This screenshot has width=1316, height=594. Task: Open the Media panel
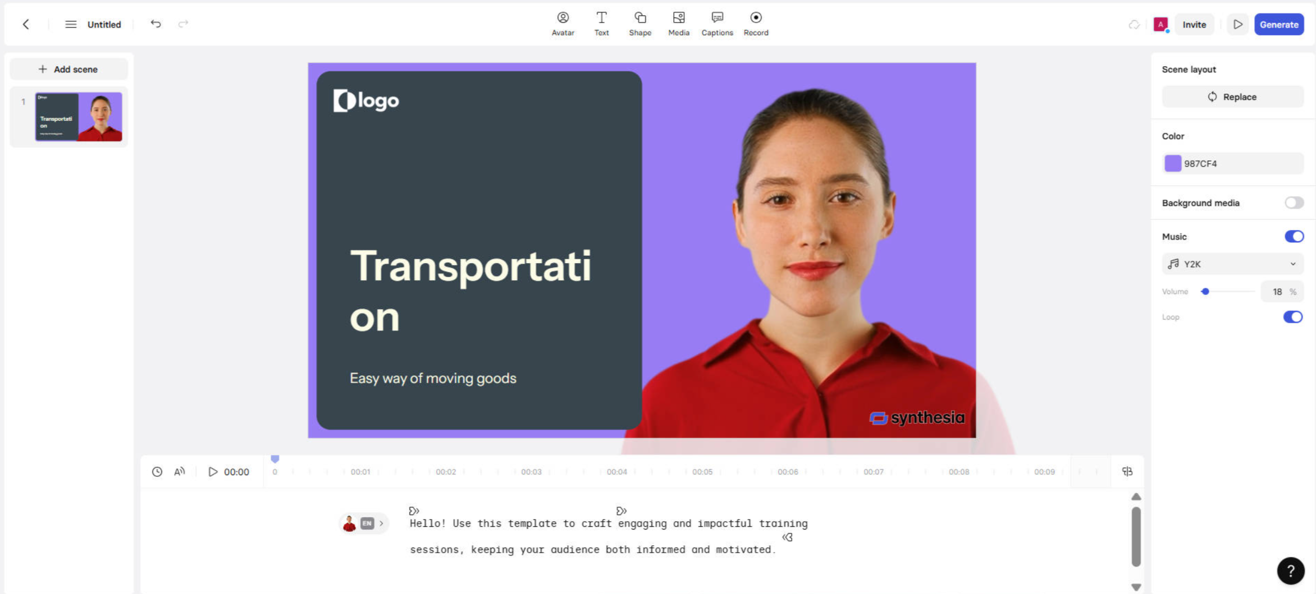[679, 24]
